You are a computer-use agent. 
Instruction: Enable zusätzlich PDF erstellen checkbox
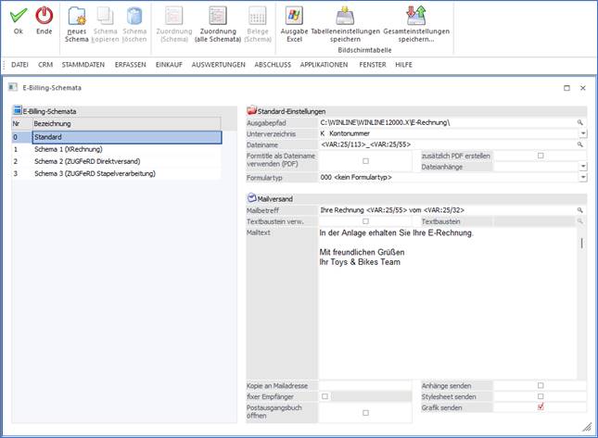click(x=541, y=156)
